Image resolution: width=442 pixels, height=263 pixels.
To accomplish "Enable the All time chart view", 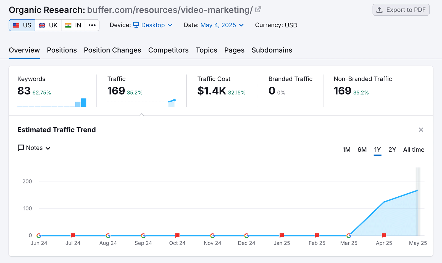I will coord(414,150).
